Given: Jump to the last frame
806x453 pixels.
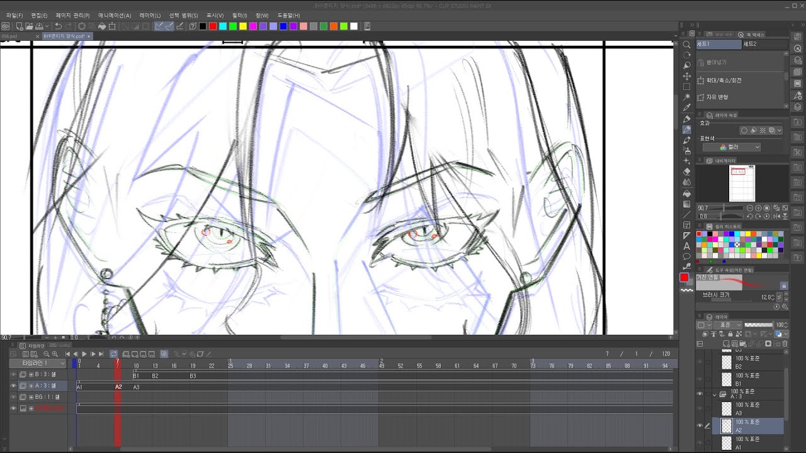Looking at the screenshot, I should tap(101, 354).
